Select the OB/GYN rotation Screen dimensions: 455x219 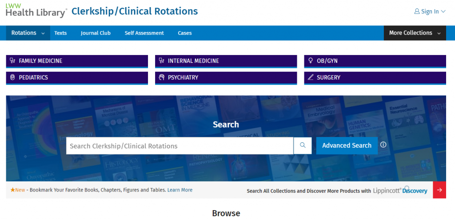point(375,61)
